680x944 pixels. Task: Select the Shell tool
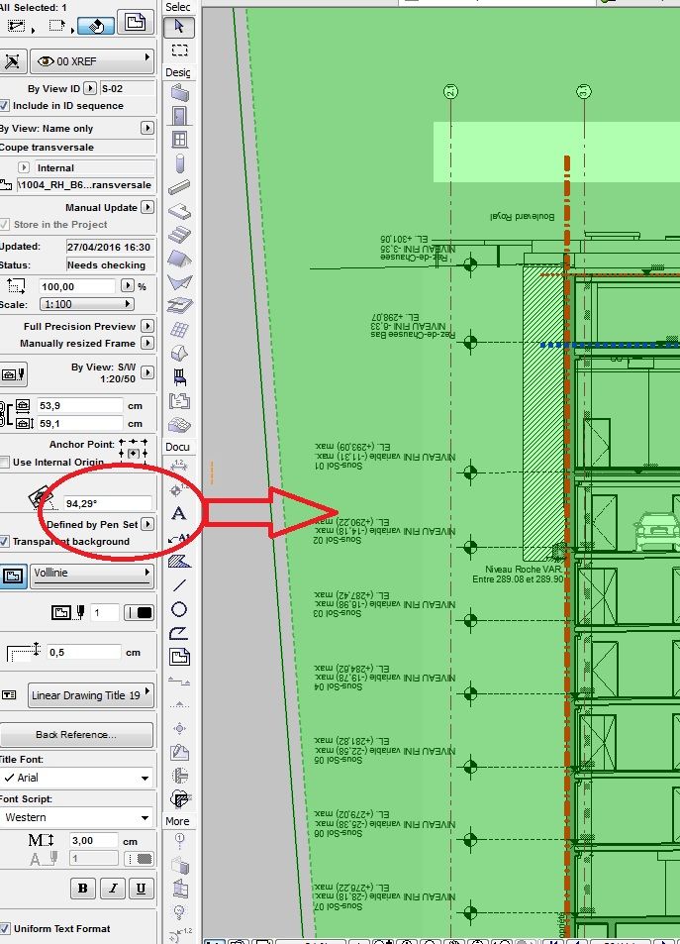click(179, 281)
